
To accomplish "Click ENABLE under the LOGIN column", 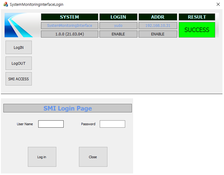I will (x=118, y=34).
